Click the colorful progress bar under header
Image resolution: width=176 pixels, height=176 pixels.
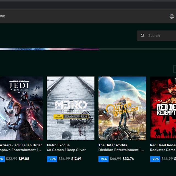tap(50, 49)
